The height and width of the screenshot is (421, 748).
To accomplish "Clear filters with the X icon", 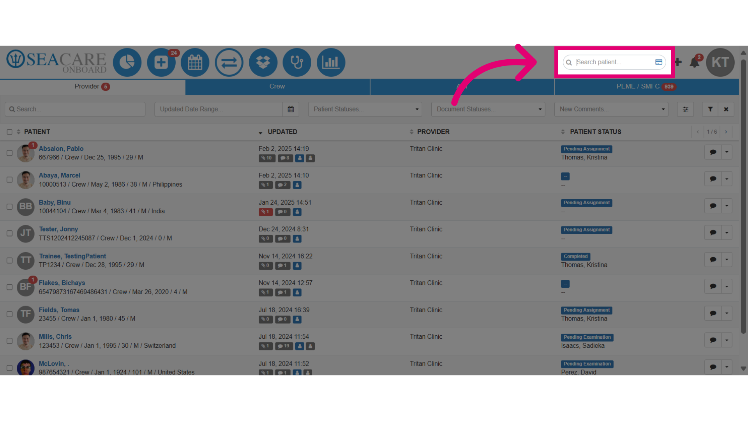I will (726, 109).
